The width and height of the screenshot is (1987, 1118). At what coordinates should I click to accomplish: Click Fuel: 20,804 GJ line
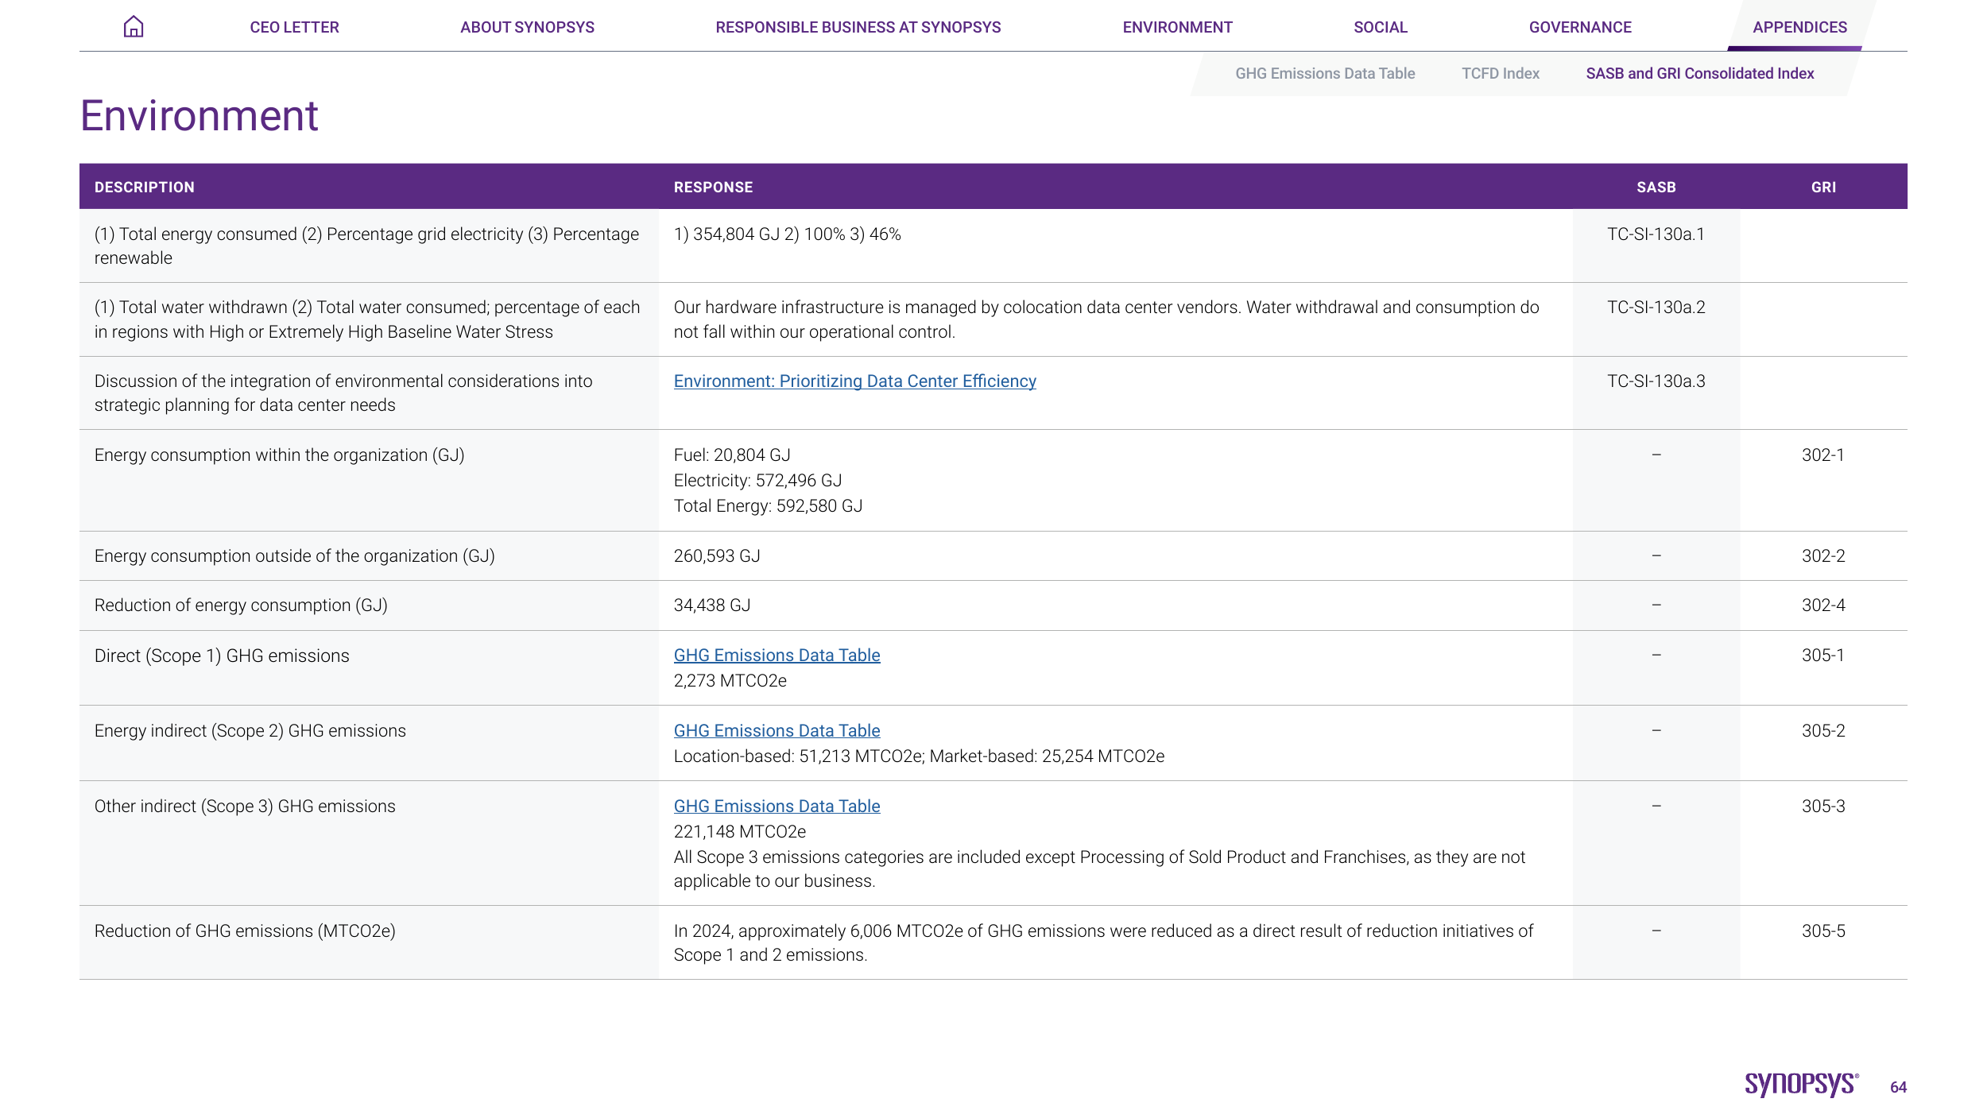point(732,455)
